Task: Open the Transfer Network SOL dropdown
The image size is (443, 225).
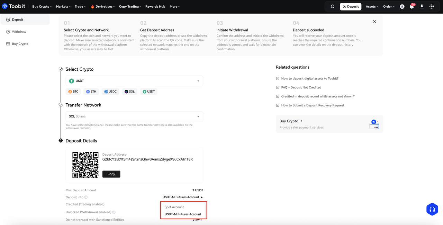Action: click(x=134, y=116)
